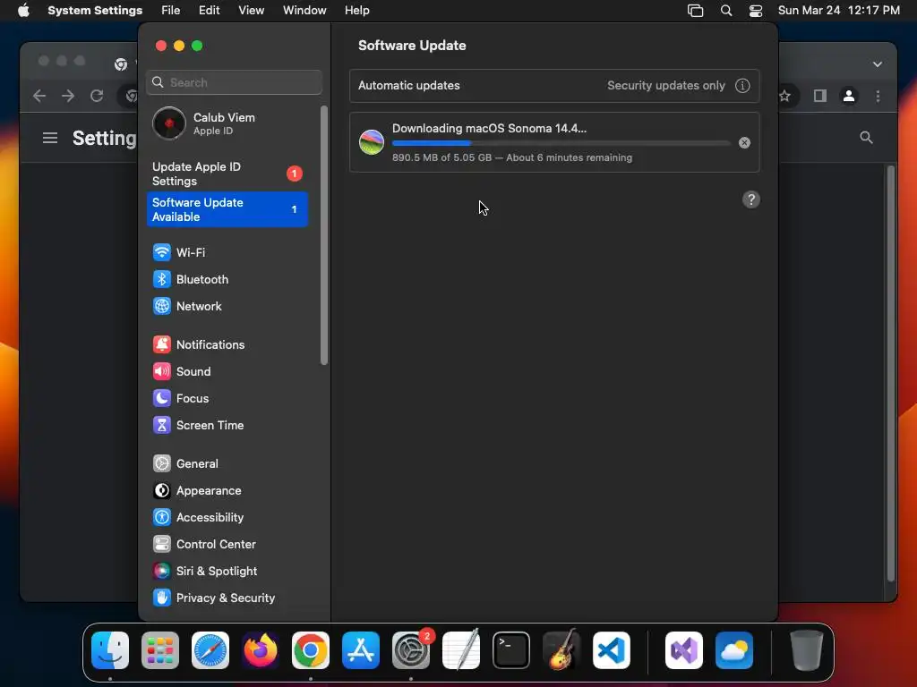This screenshot has height=687, width=917.
Task: Click System Settings Dock icon
Action: (411, 650)
